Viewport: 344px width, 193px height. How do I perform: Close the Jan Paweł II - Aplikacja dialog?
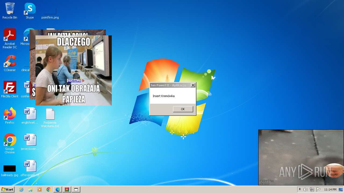tap(193, 85)
